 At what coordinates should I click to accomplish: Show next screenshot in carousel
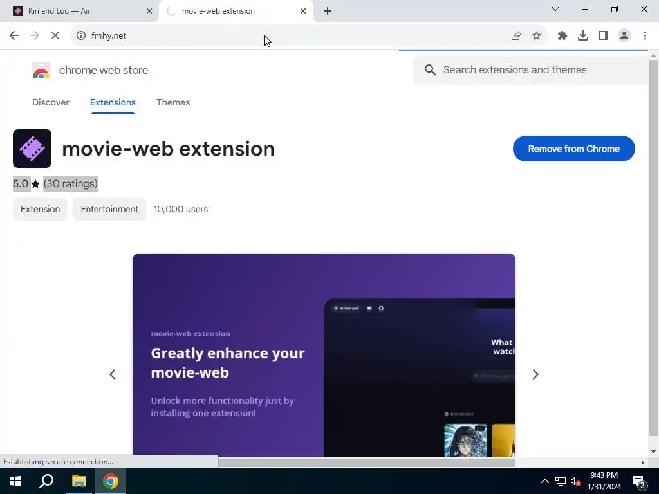point(535,374)
